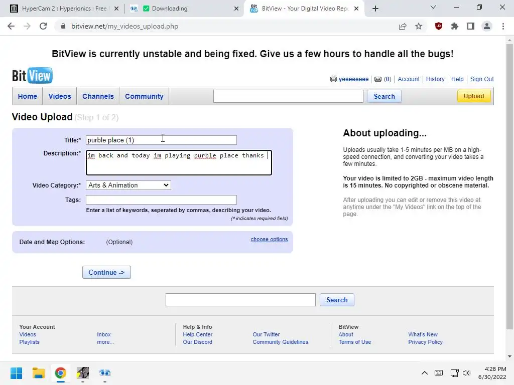Screen dimensions: 514x385
Task: Open a new tab with the plus icon
Action: (375, 9)
